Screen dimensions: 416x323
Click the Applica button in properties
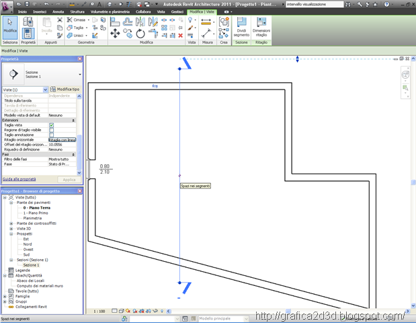point(69,180)
